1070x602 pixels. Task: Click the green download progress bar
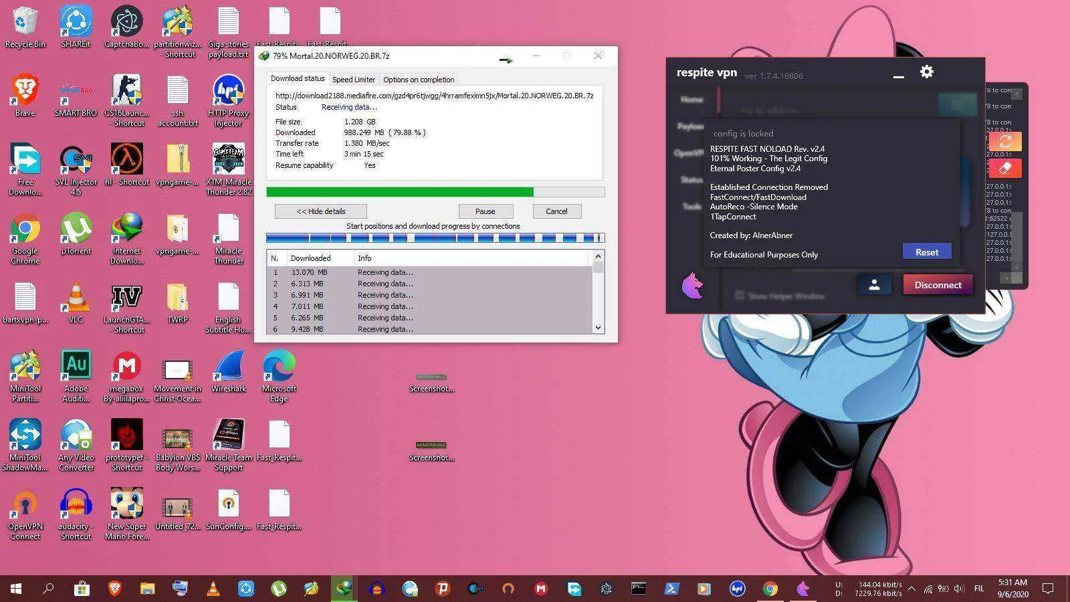pyautogui.click(x=435, y=192)
